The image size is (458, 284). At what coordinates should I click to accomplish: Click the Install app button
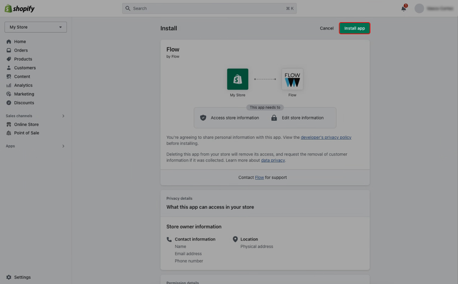tap(354, 28)
